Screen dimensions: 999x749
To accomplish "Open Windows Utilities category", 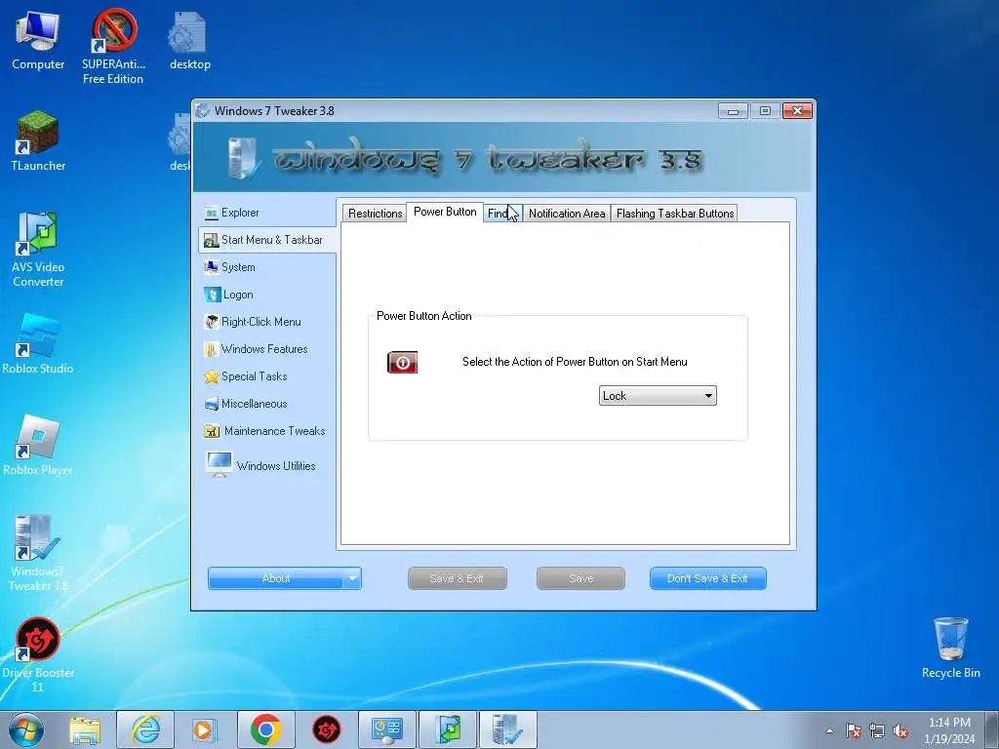I will pos(260,465).
